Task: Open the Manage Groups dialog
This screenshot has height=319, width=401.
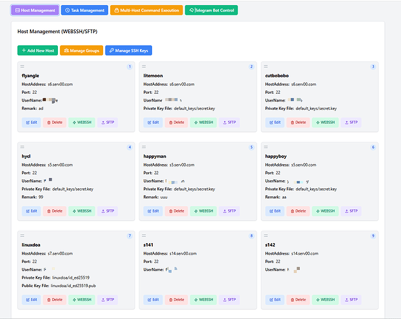Action: (x=81, y=50)
